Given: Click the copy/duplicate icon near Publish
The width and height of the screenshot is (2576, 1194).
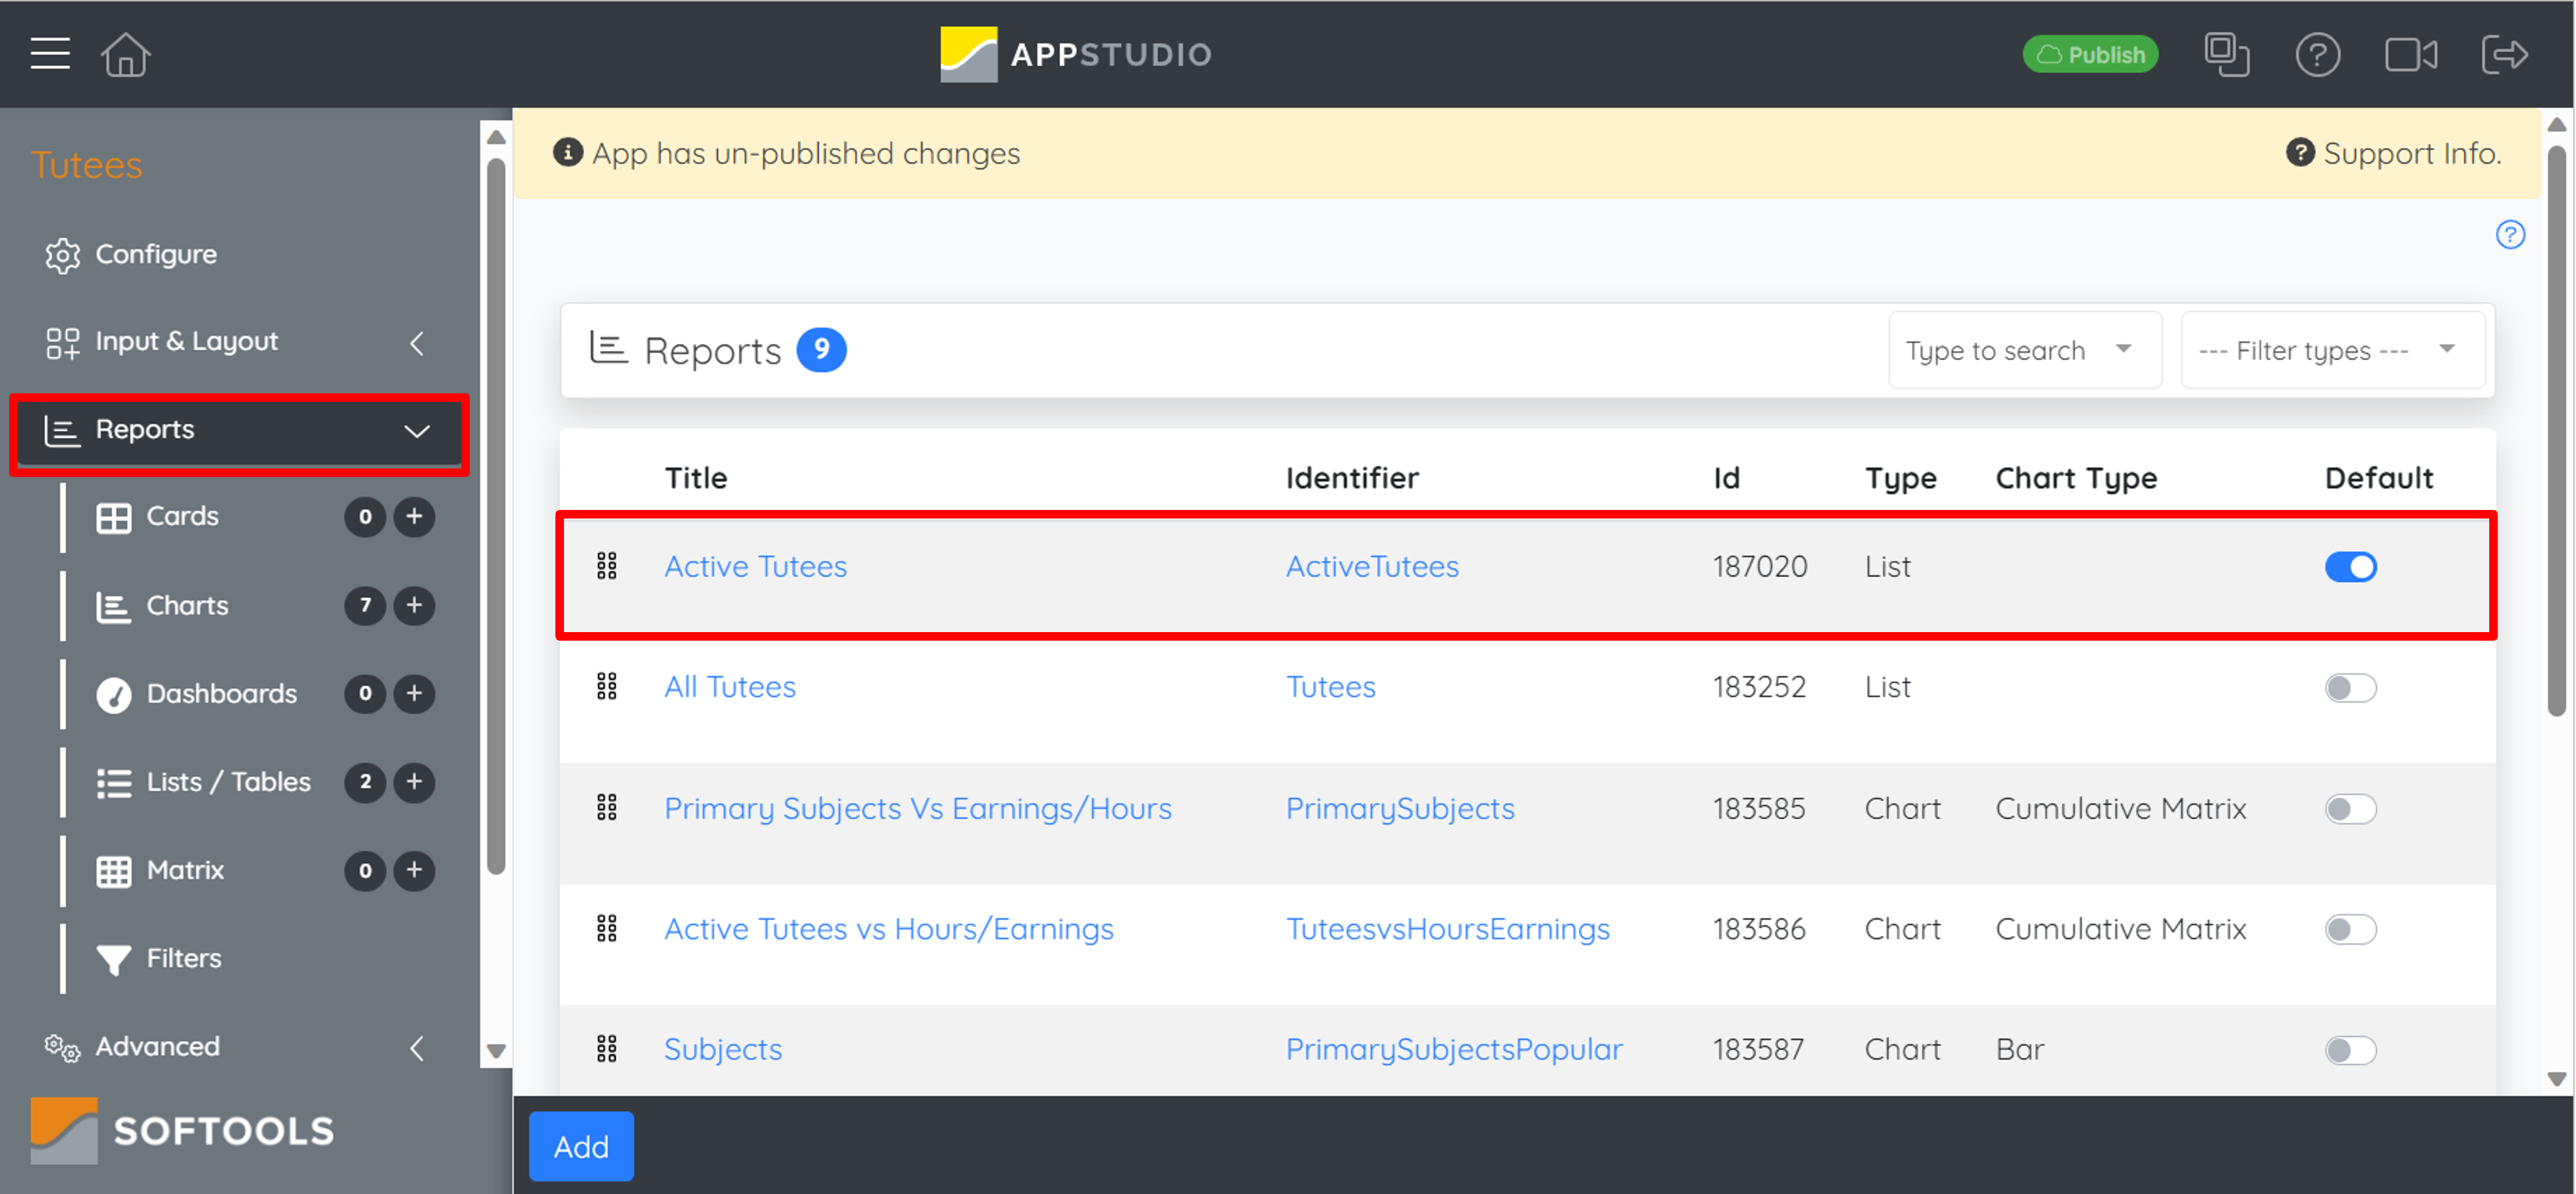Looking at the screenshot, I should tap(2227, 55).
